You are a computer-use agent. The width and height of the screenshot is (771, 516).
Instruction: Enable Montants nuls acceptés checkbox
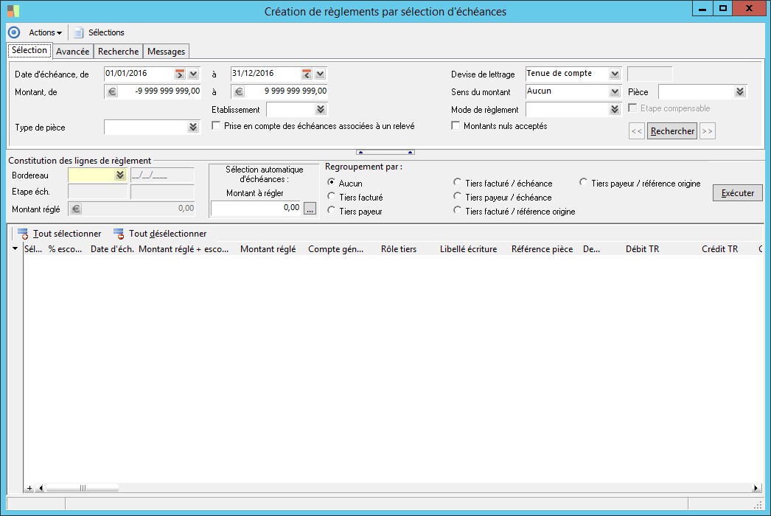click(x=456, y=126)
